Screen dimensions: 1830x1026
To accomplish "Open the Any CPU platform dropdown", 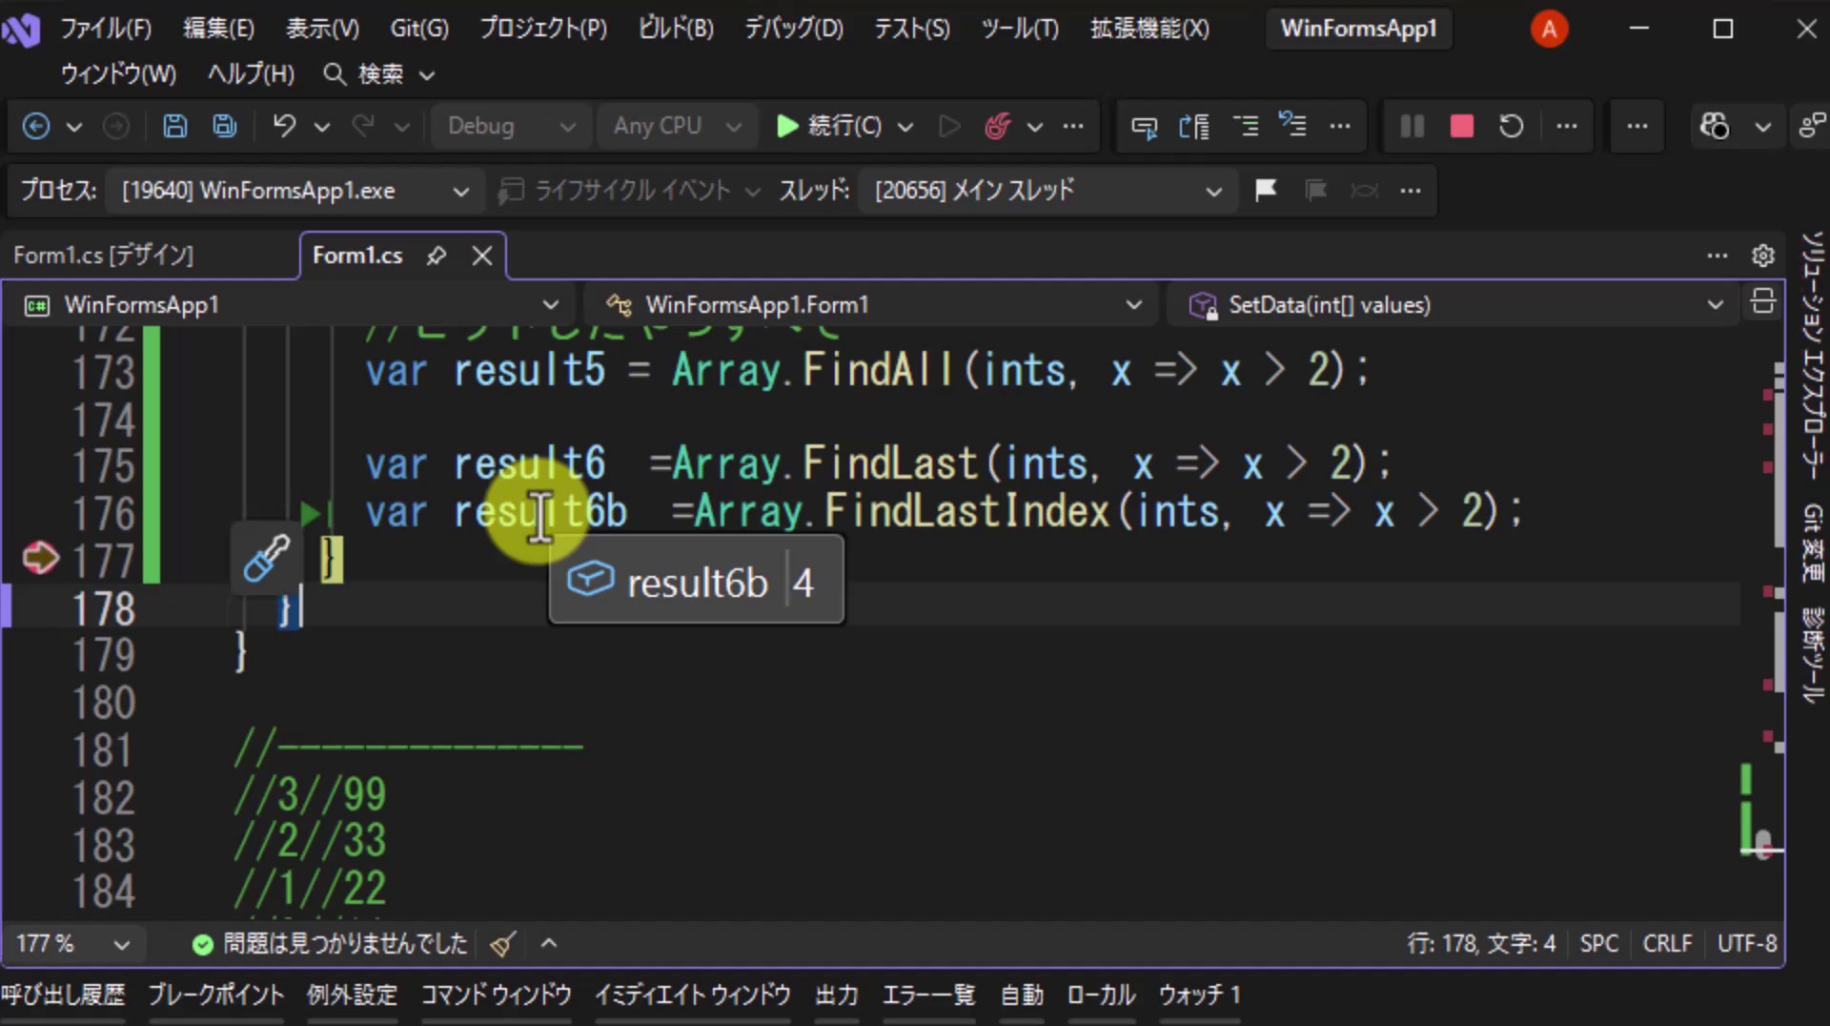I will 677,126.
